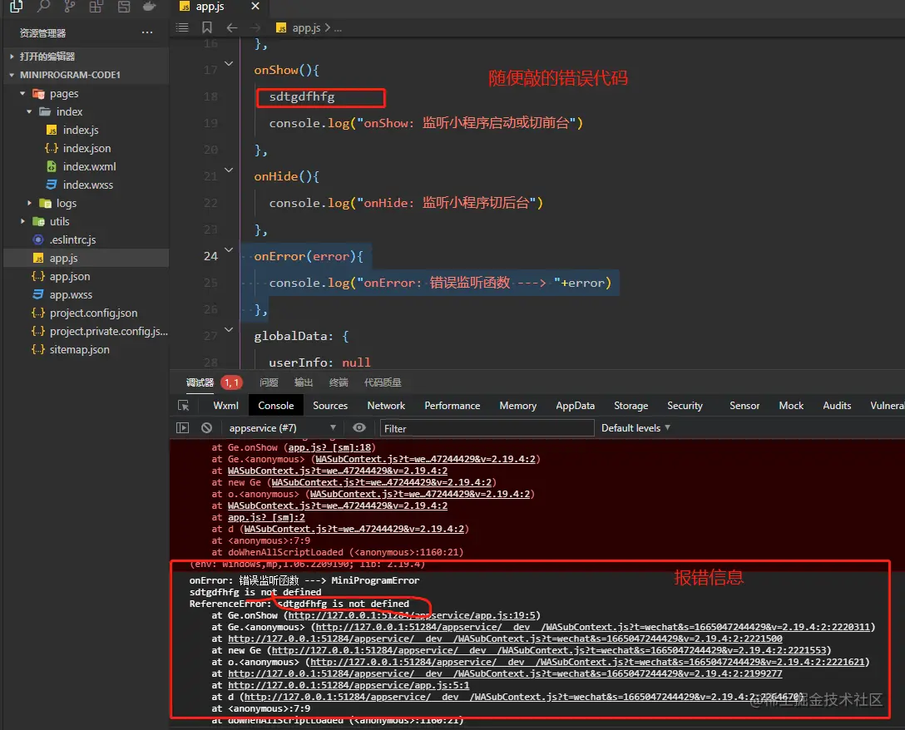This screenshot has height=730, width=905.
Task: Open the outline list icon in editor toolbar
Action: click(182, 27)
